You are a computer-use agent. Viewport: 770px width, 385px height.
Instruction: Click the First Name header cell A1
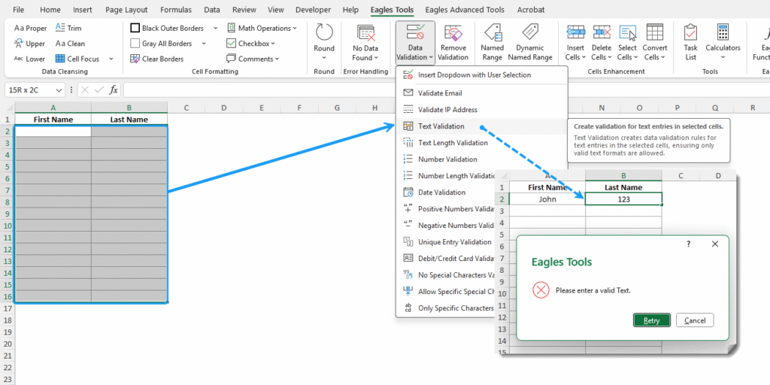pyautogui.click(x=53, y=120)
